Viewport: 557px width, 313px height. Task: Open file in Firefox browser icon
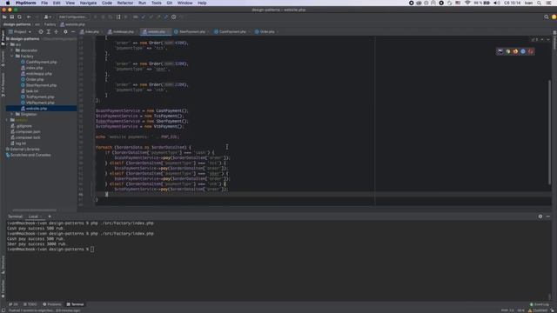[515, 51]
